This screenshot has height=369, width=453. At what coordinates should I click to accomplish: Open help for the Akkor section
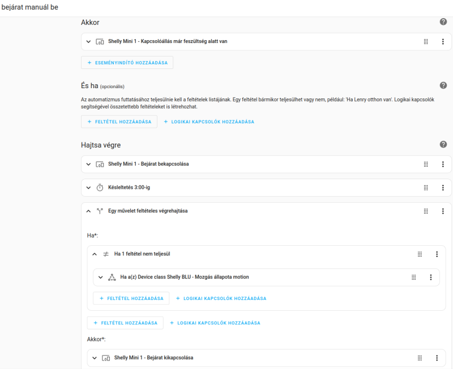tap(443, 21)
